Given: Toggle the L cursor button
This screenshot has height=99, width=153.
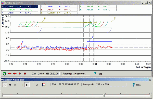Looking at the screenshot, I should 5,85.
